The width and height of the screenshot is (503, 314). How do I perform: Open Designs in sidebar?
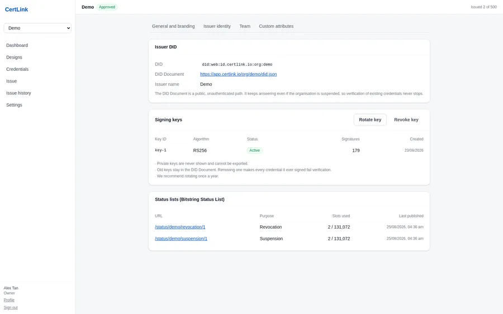coord(14,57)
